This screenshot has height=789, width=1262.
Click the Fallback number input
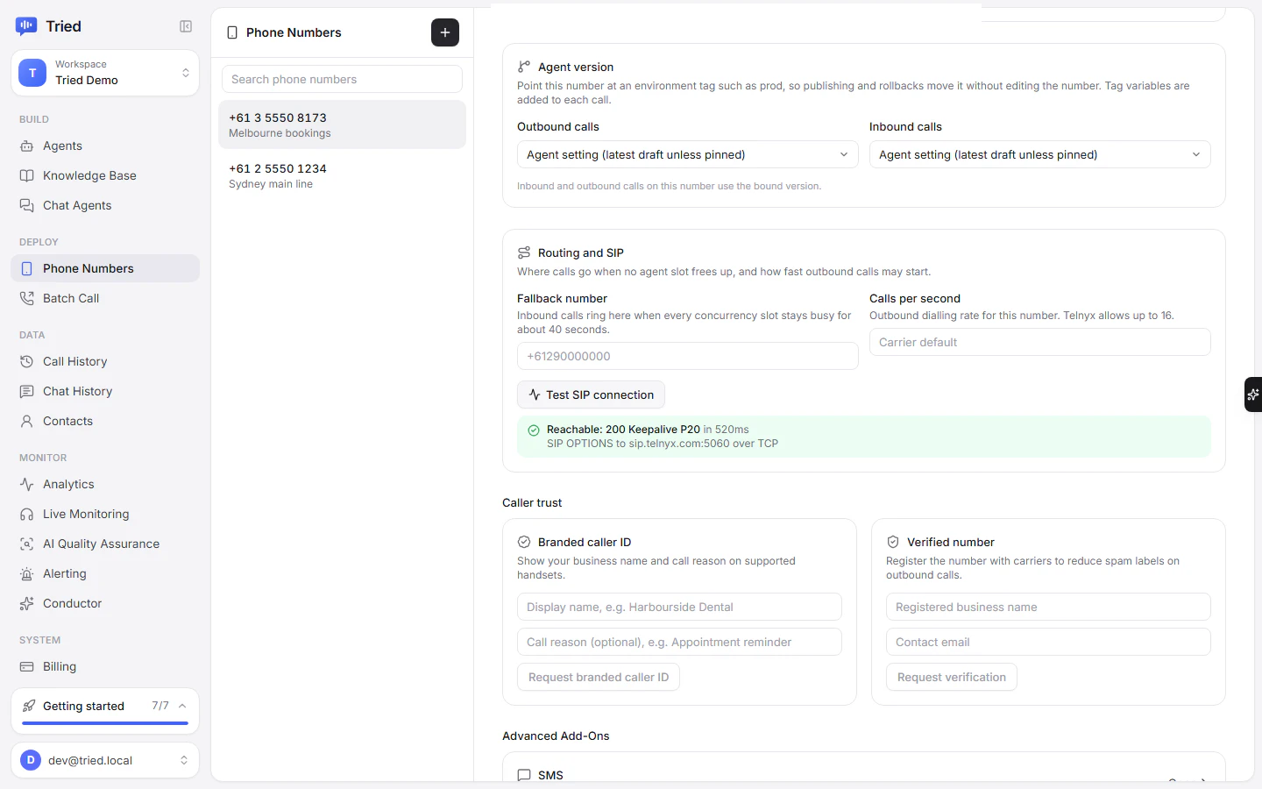[x=688, y=356]
